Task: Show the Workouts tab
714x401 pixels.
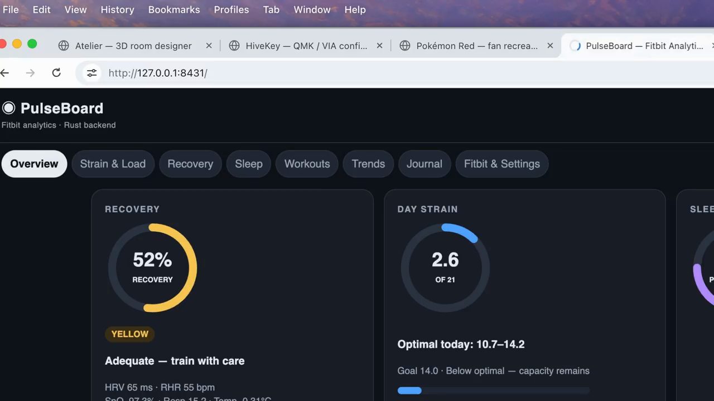Action: (x=307, y=164)
